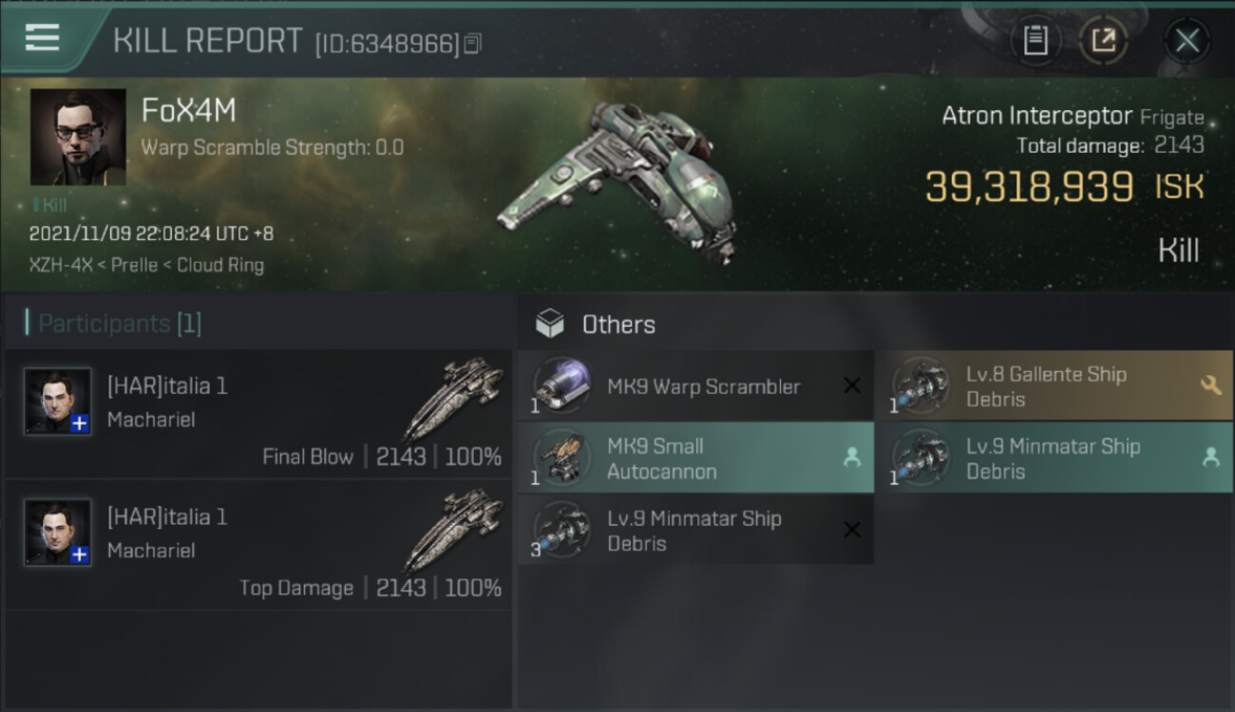Open the hamburger menu icon

(42, 38)
